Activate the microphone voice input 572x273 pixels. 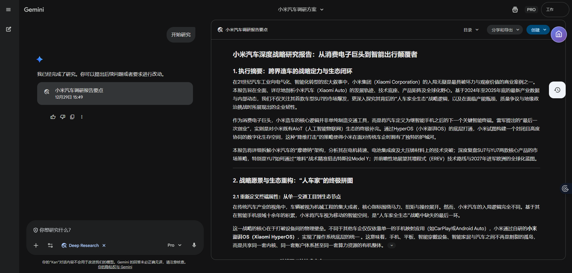(x=194, y=245)
